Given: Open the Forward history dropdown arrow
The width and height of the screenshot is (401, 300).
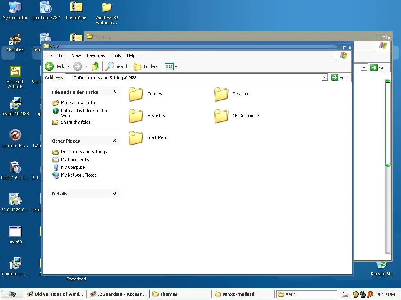Looking at the screenshot, I should click(x=86, y=66).
